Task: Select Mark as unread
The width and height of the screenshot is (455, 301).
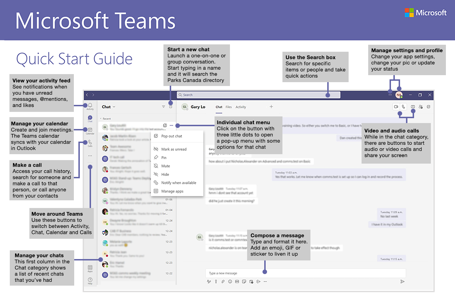Action: click(177, 149)
